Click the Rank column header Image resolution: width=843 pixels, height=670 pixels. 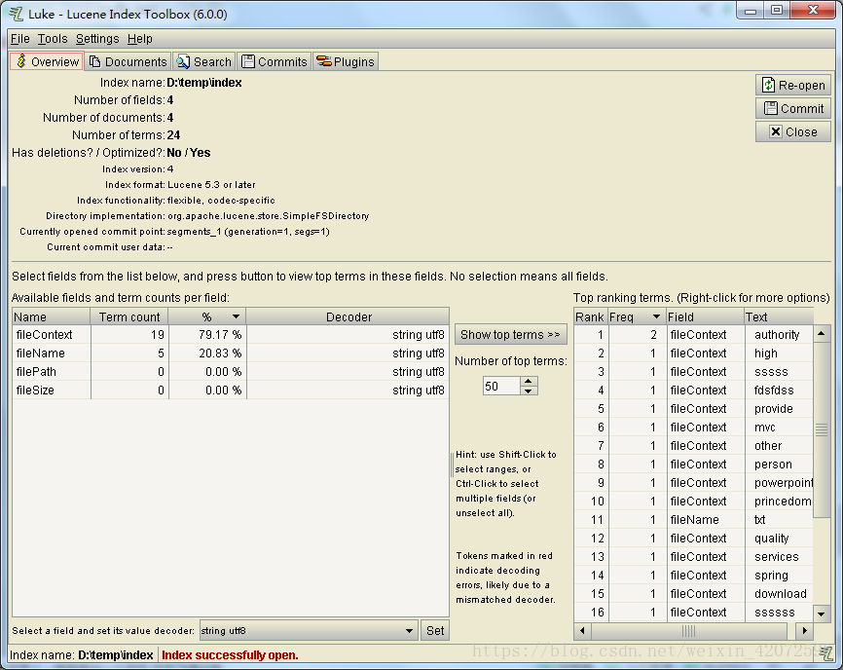pyautogui.click(x=590, y=316)
